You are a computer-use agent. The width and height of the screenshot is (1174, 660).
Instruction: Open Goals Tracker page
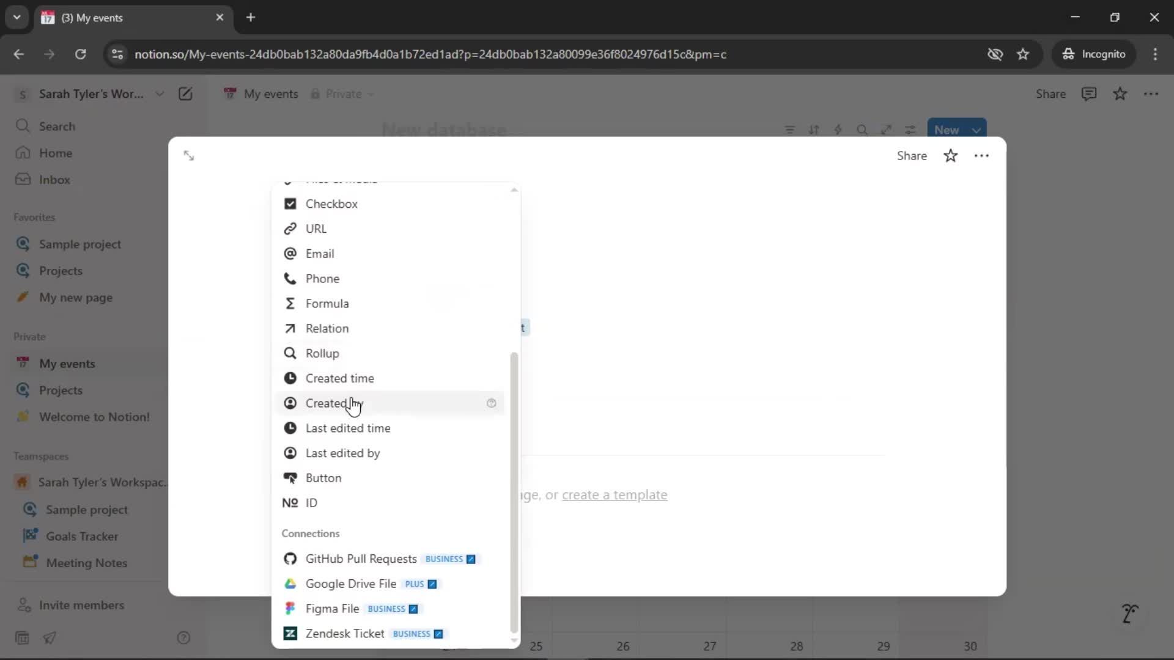[82, 537]
